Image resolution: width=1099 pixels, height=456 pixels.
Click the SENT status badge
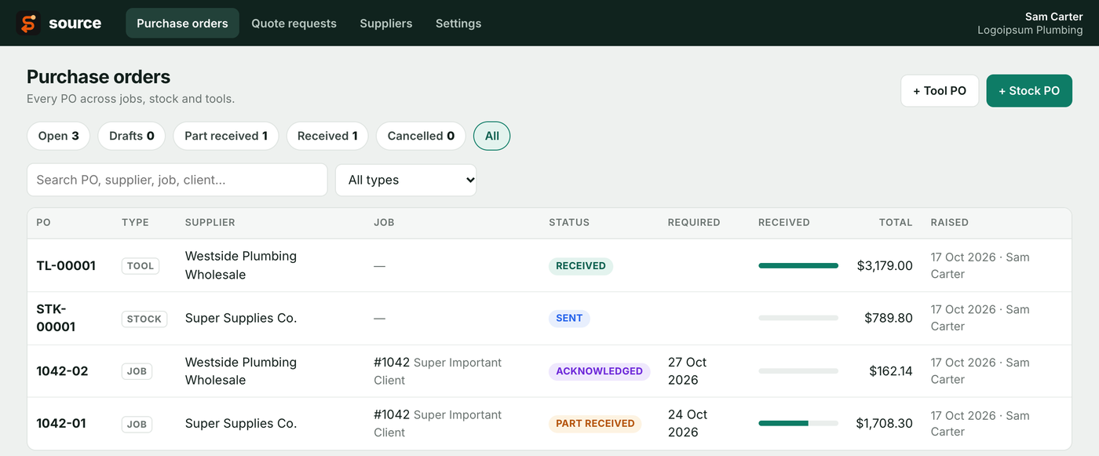569,319
